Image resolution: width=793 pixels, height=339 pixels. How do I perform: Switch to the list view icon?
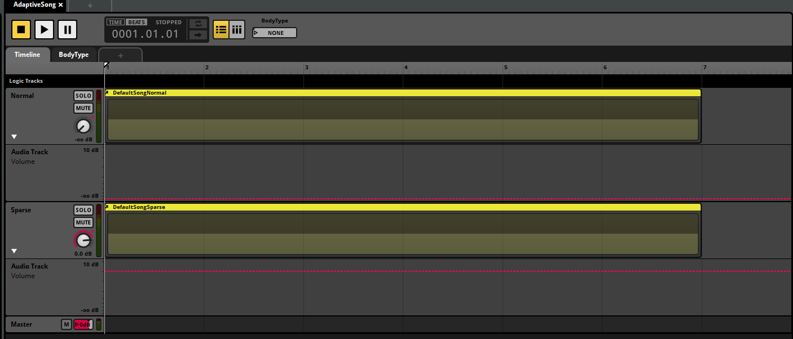221,30
